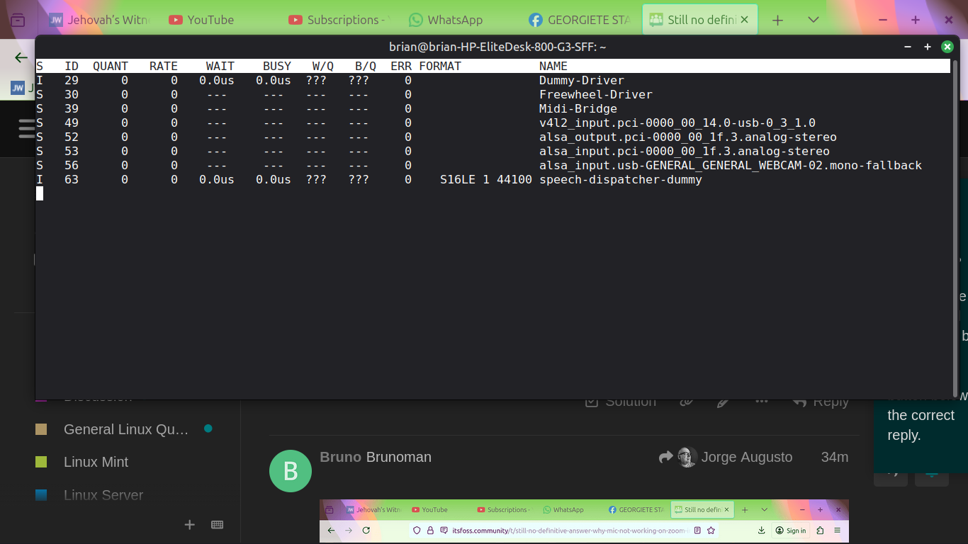This screenshot has height=544, width=968.
Task: Open Firefox View icon in tab bar
Action: coord(18,21)
